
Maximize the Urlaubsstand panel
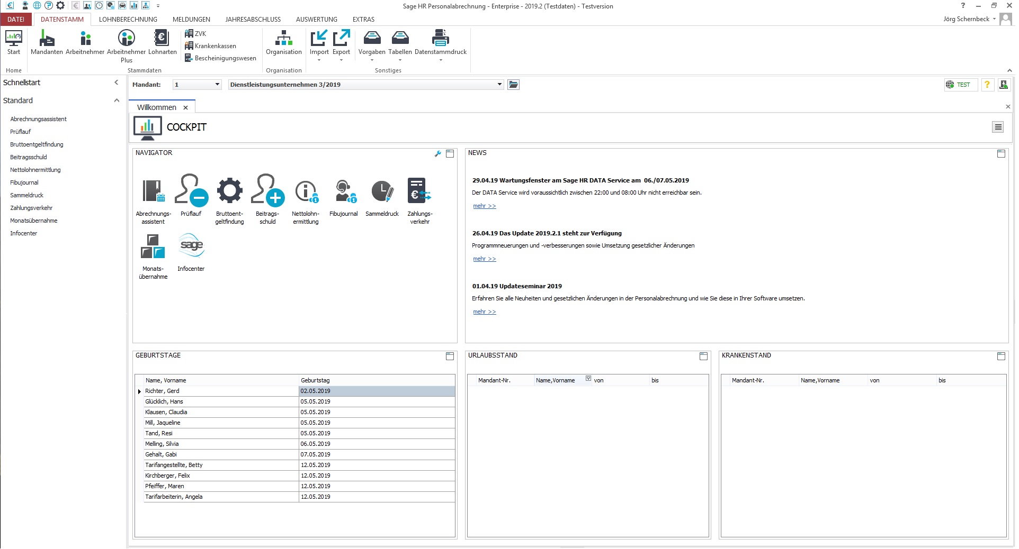703,356
